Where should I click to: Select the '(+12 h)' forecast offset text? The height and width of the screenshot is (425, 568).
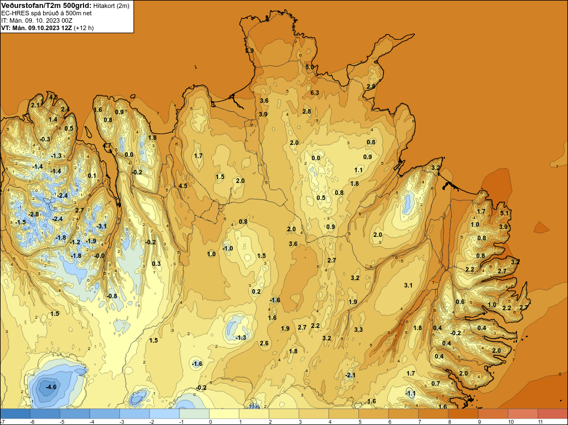(x=83, y=28)
